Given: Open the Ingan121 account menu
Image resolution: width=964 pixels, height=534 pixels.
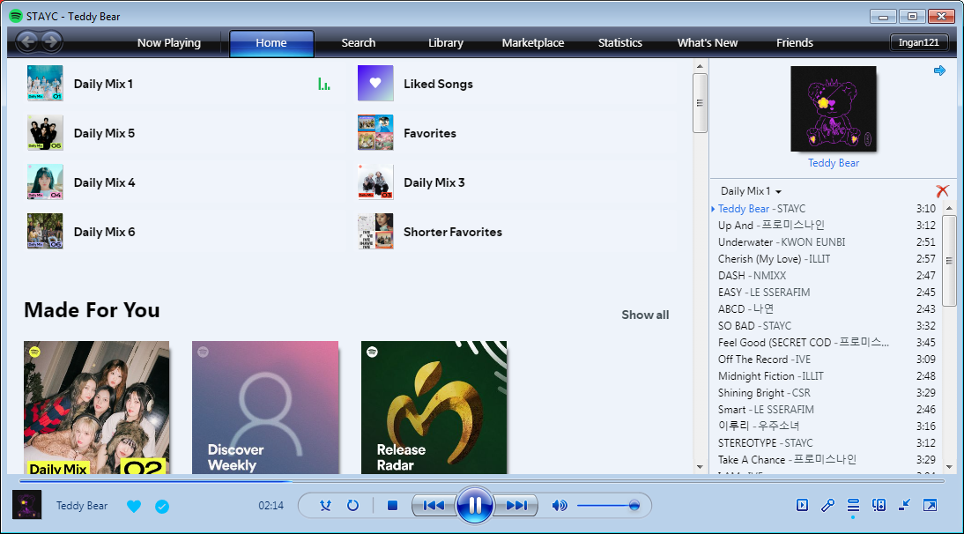Looking at the screenshot, I should pos(918,42).
